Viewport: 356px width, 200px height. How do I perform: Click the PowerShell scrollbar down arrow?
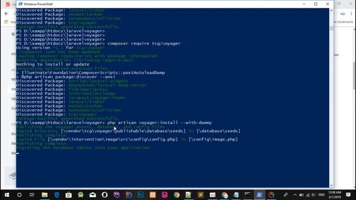tap(332, 185)
